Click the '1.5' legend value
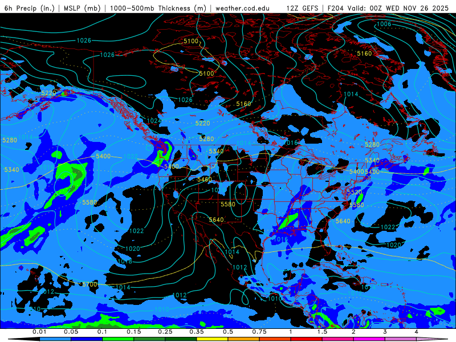The image size is (456, 342). (x=322, y=332)
